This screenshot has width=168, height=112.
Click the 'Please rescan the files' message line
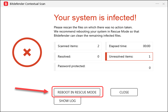pyautogui.click(x=93, y=27)
